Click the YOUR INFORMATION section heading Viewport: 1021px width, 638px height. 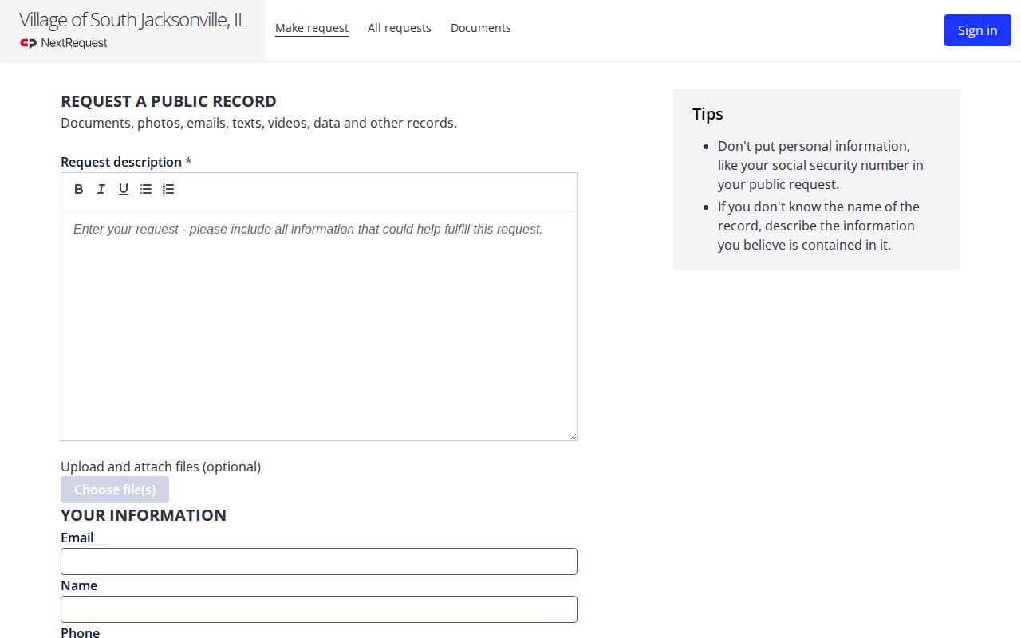(x=144, y=515)
